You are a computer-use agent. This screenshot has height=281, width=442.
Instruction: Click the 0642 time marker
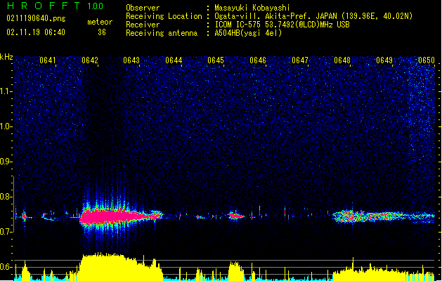pyautogui.click(x=90, y=60)
